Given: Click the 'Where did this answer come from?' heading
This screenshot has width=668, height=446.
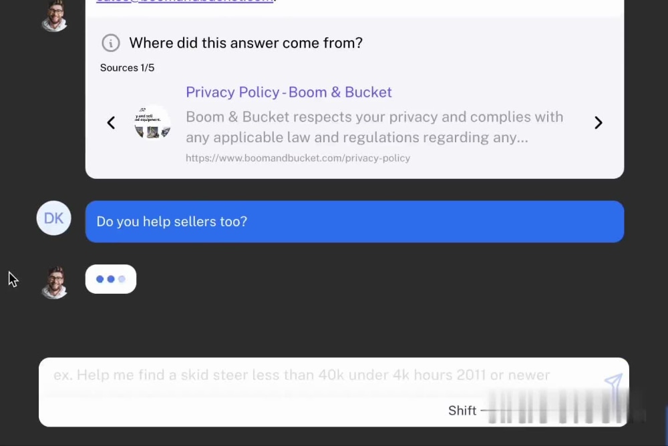Looking at the screenshot, I should [x=246, y=43].
